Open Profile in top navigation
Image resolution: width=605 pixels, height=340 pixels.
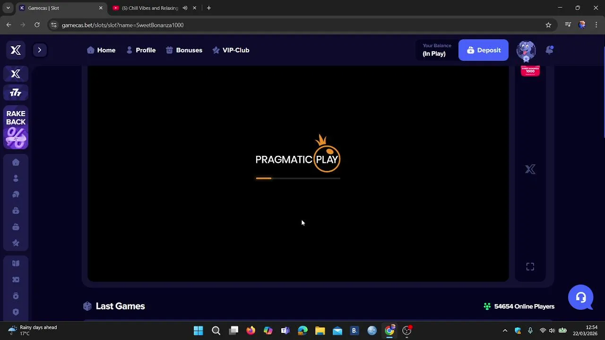click(141, 50)
